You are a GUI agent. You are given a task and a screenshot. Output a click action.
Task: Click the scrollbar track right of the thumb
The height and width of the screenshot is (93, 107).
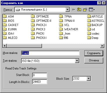(71, 46)
